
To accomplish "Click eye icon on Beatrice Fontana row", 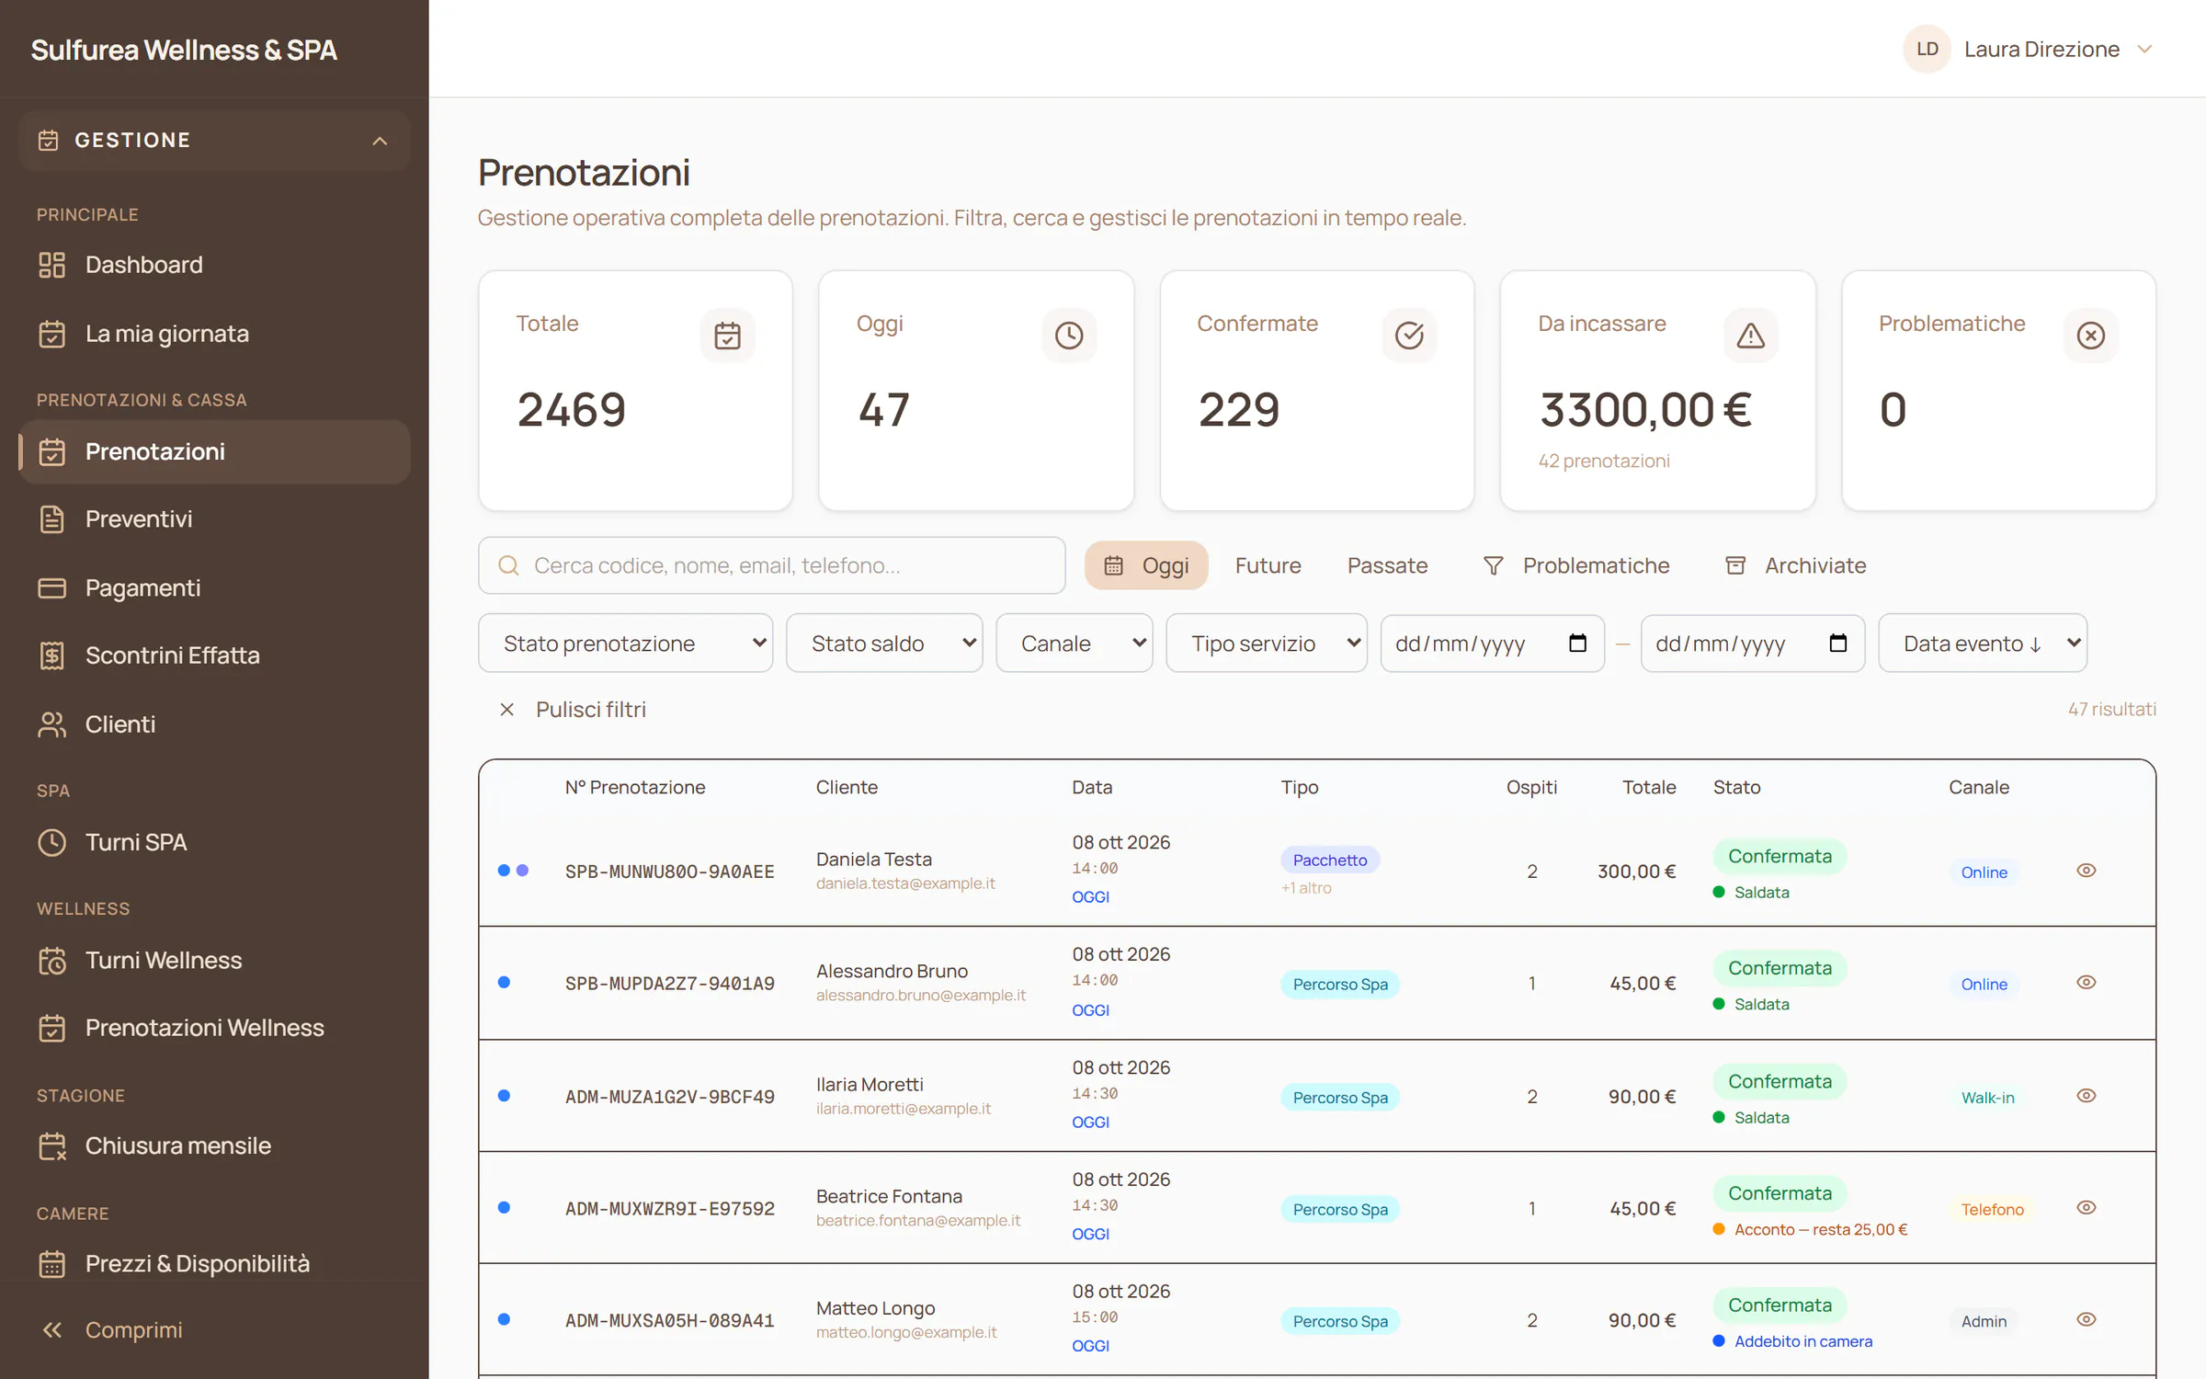I will point(2086,1208).
